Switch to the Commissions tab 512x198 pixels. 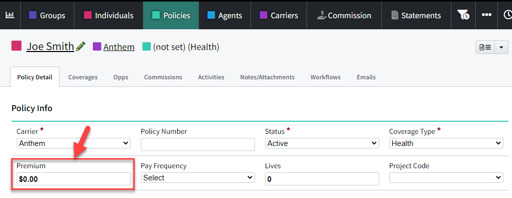click(x=163, y=77)
